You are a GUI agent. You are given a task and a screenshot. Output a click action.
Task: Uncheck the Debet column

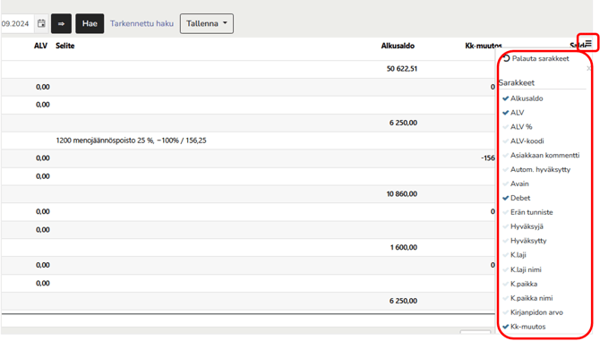click(x=516, y=198)
